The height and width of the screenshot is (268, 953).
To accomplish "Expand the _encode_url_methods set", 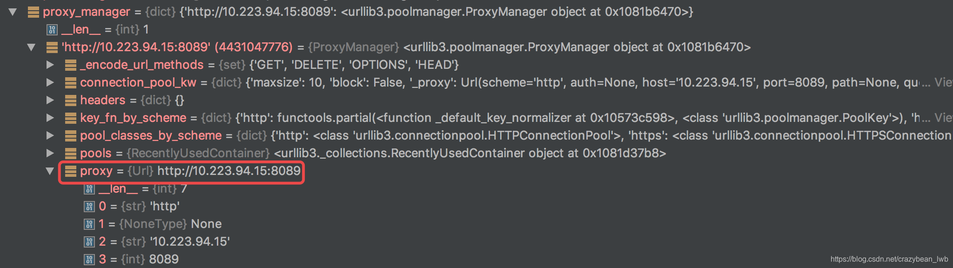I will click(x=50, y=65).
